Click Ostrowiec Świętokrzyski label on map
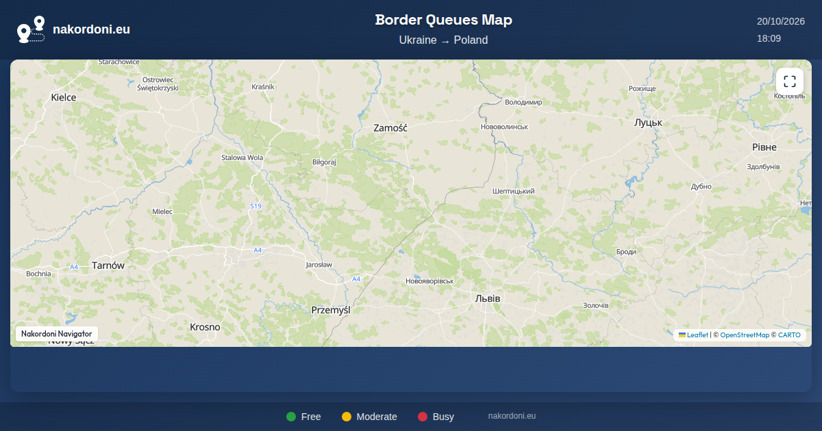The image size is (822, 431). click(x=158, y=83)
